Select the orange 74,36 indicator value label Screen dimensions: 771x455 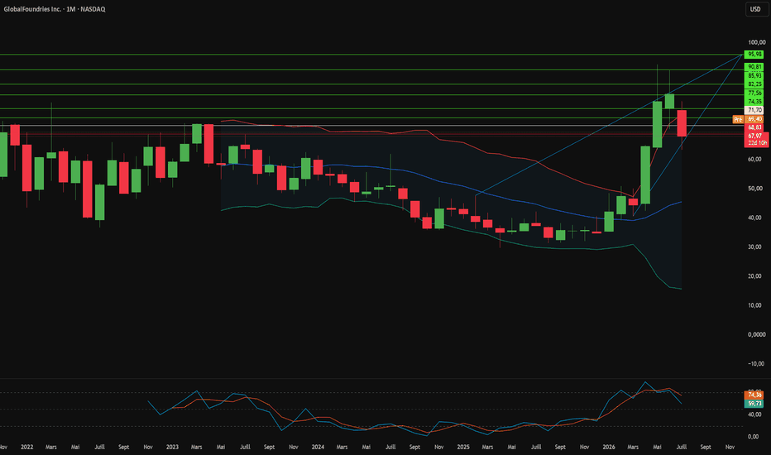(754, 395)
